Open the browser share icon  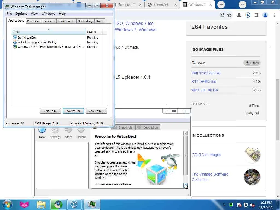pos(222,15)
